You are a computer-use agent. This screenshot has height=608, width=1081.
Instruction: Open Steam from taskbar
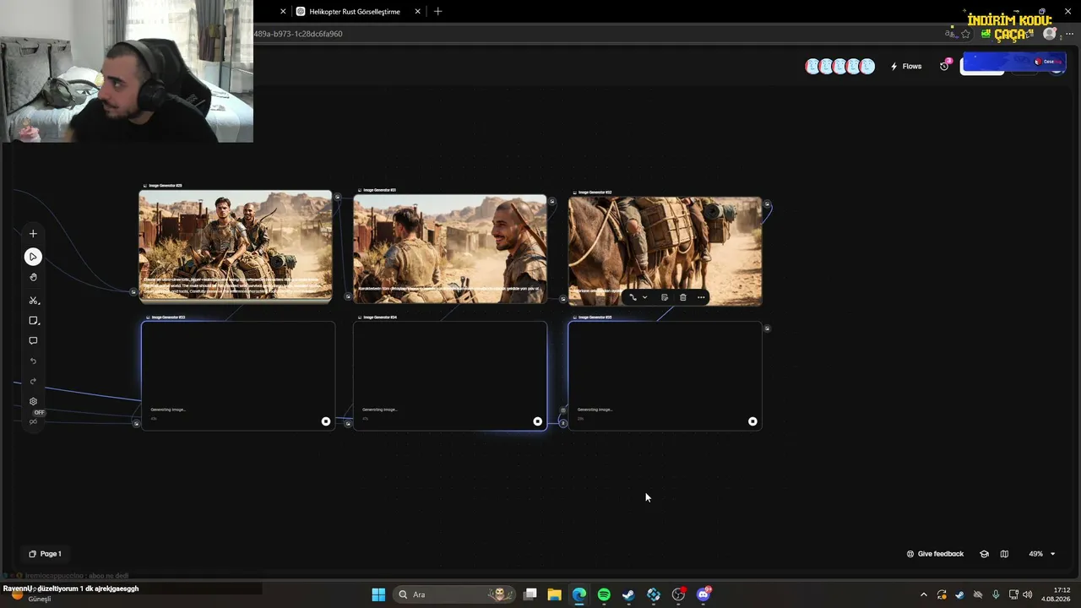(x=628, y=594)
